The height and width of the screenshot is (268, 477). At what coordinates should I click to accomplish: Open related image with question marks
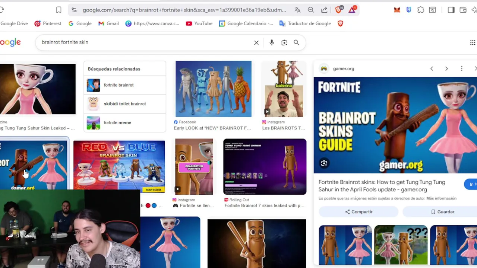(x=401, y=245)
